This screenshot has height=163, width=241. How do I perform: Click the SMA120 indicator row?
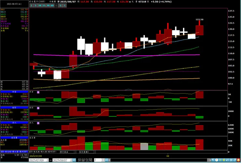14,19
